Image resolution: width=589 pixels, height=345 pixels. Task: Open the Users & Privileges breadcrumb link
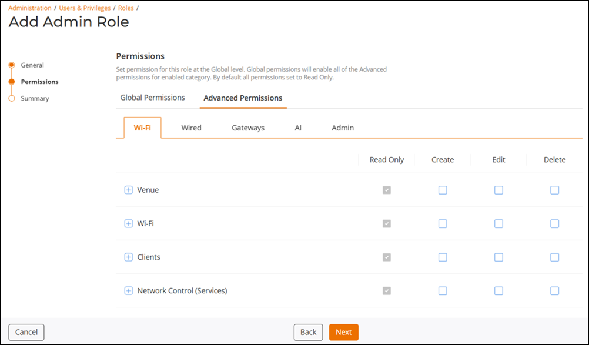click(x=85, y=8)
